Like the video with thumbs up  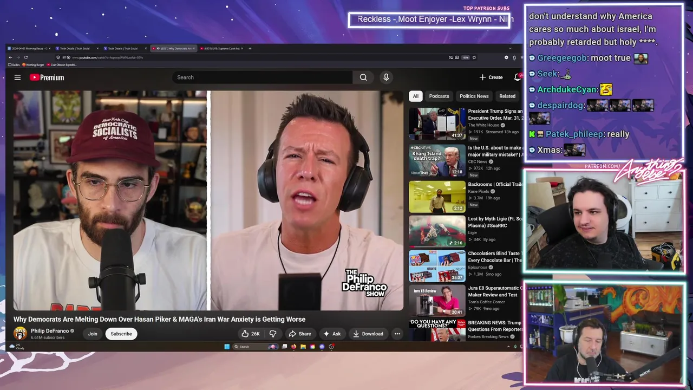point(250,334)
